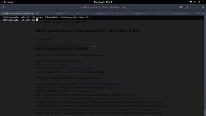Image resolution: width=206 pixels, height=116 pixels.
Task: Click the terminal prompt cursor line
Action: (19, 20)
